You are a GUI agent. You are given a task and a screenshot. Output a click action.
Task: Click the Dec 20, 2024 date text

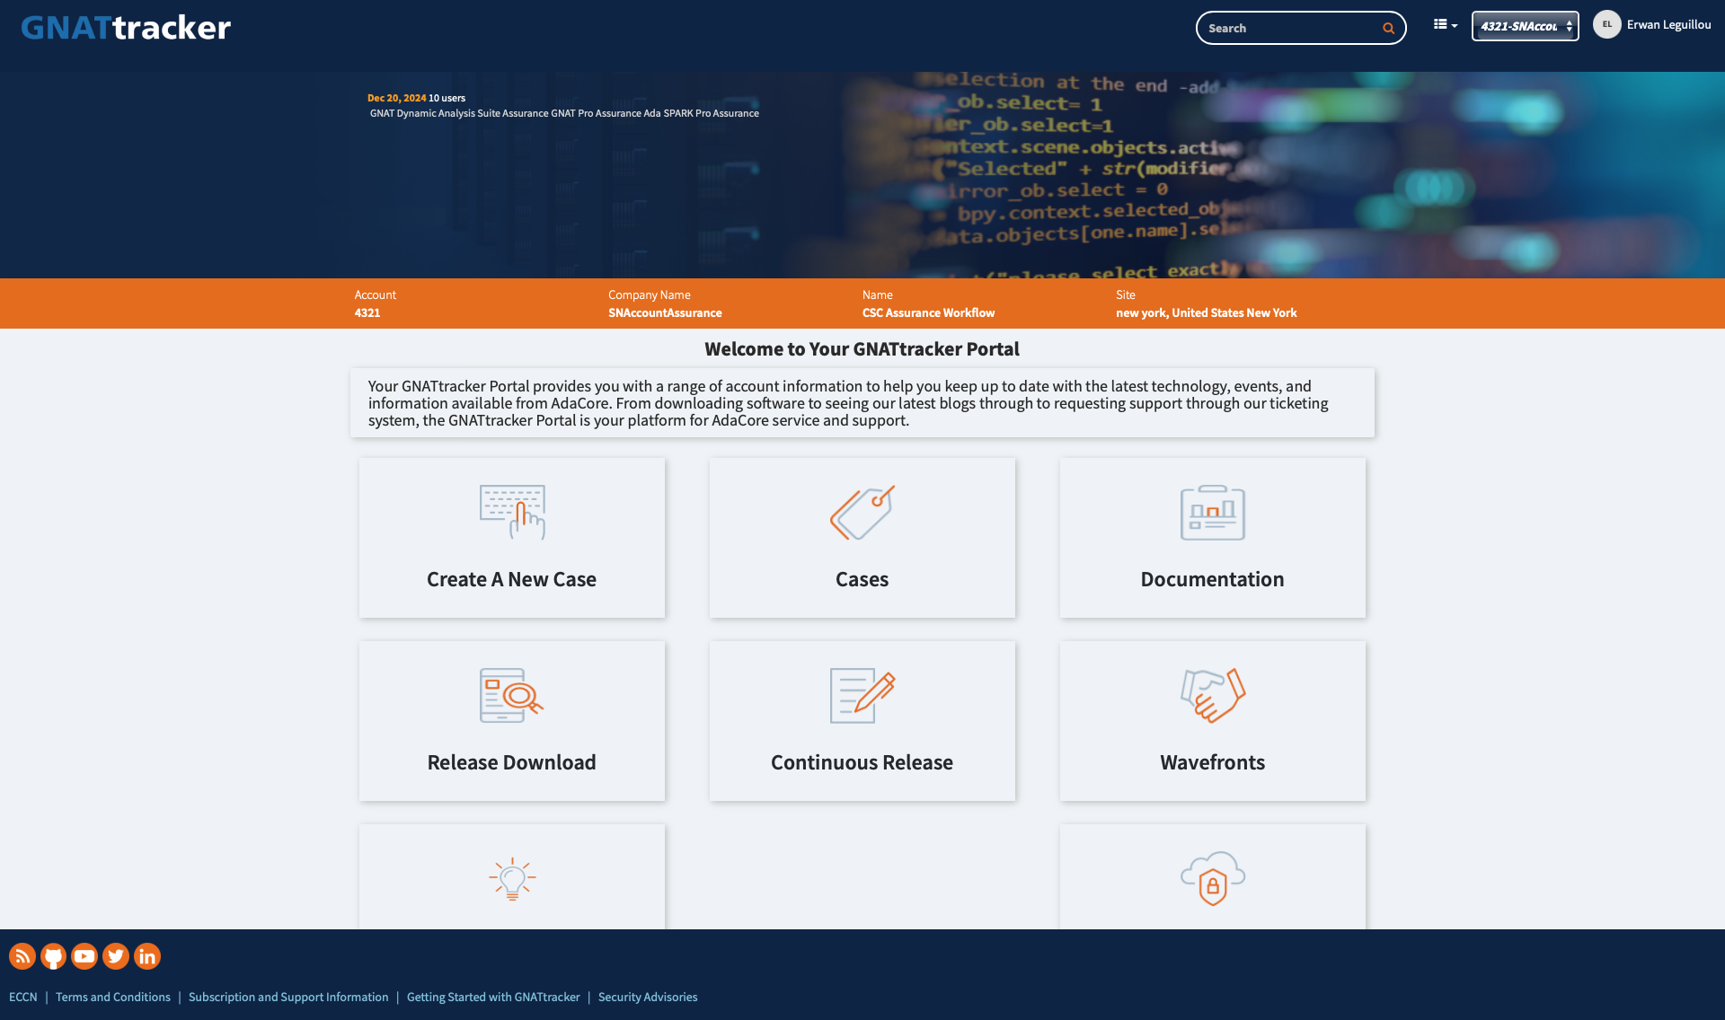click(396, 98)
